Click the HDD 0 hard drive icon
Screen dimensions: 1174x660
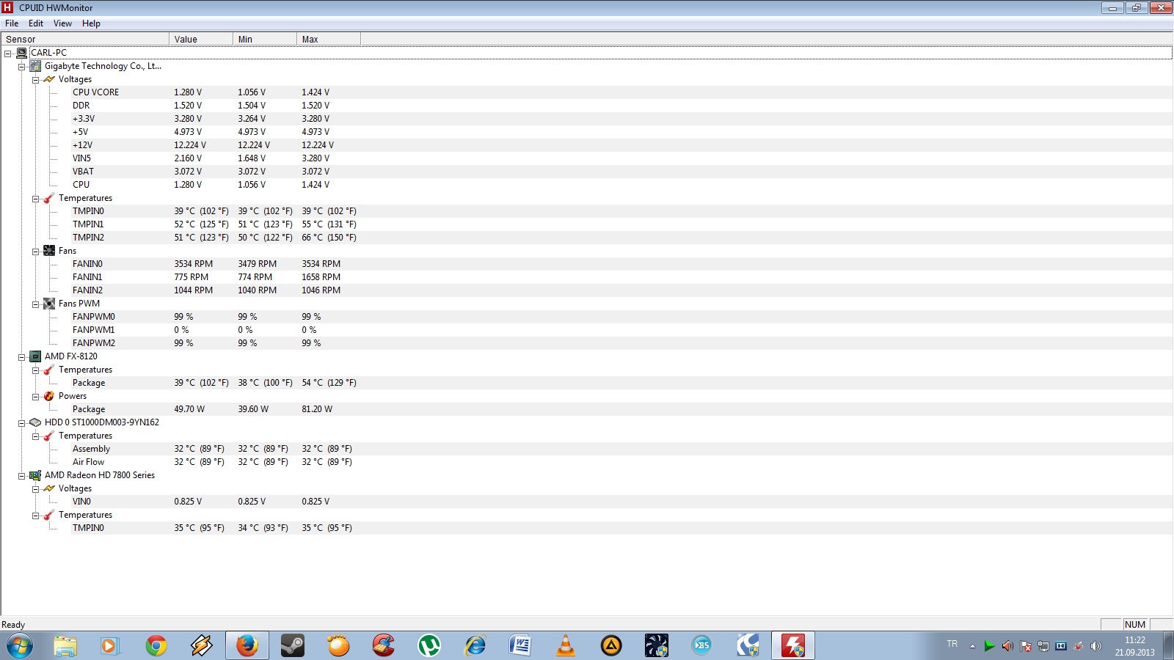tap(35, 422)
